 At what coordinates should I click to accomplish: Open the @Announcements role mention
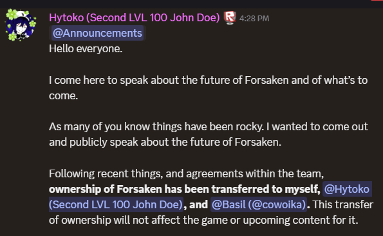97,33
